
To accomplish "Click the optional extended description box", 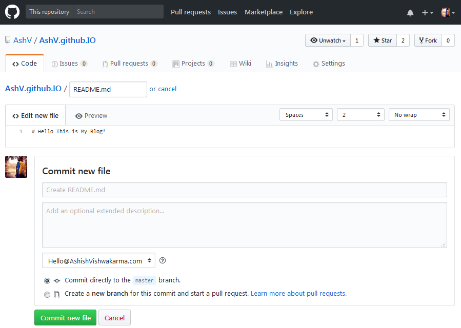I will 244,225.
